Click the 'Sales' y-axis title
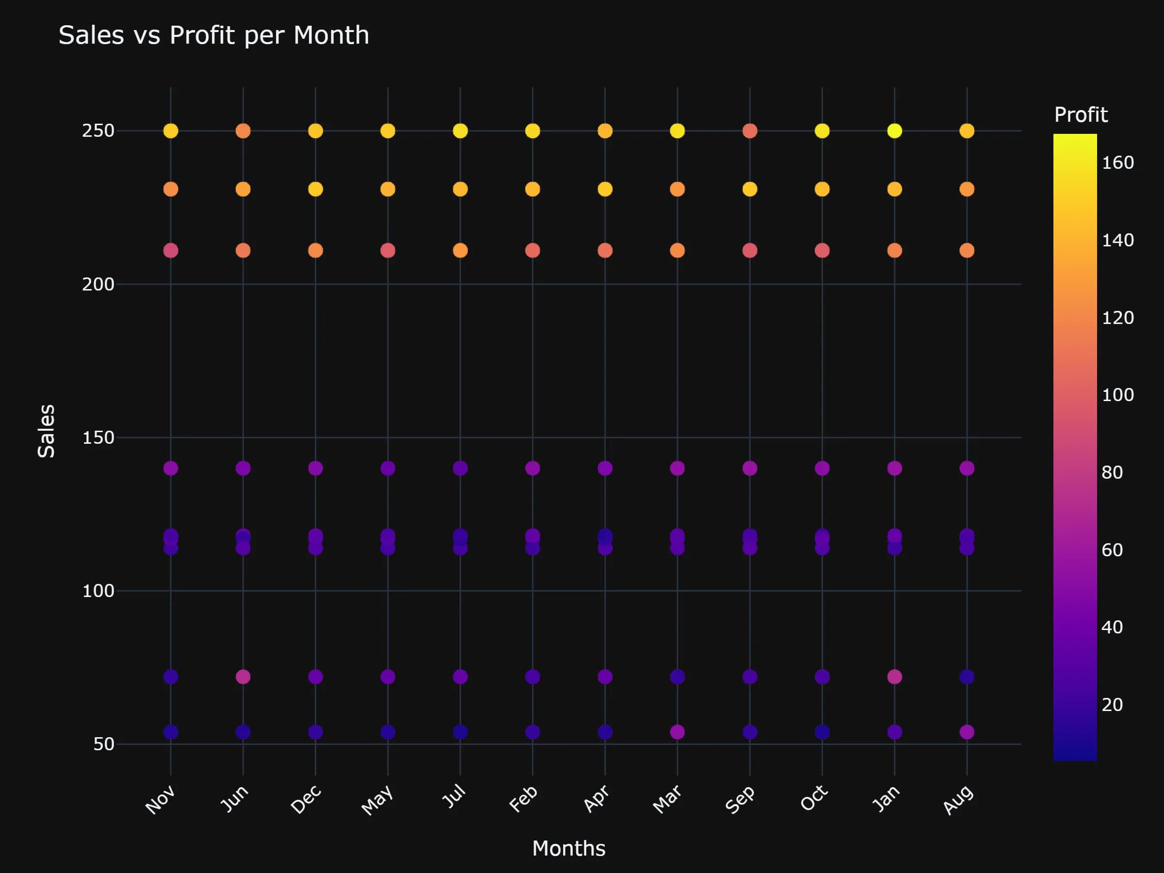Screen dimensions: 1164x873 [x=46, y=431]
